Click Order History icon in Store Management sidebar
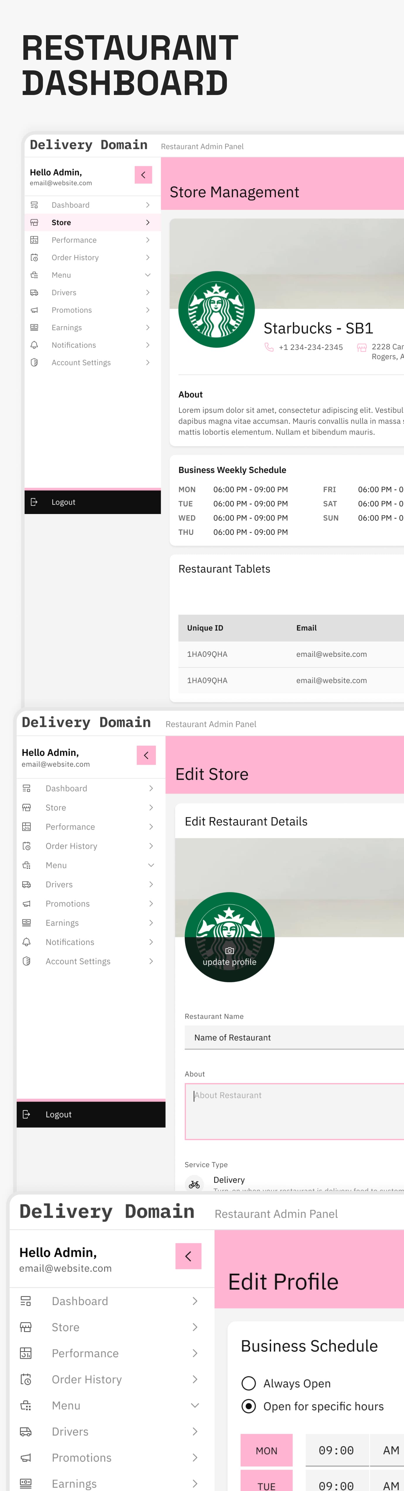404x1491 pixels. [x=34, y=257]
